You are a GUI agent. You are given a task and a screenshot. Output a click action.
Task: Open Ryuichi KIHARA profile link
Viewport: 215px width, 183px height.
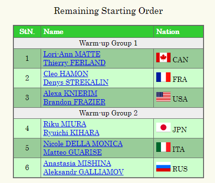(71, 133)
